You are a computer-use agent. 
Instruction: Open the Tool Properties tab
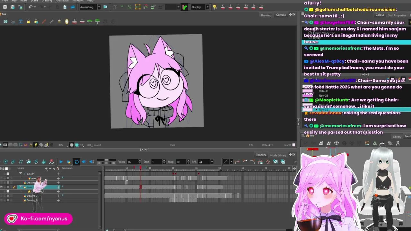click(x=397, y=15)
